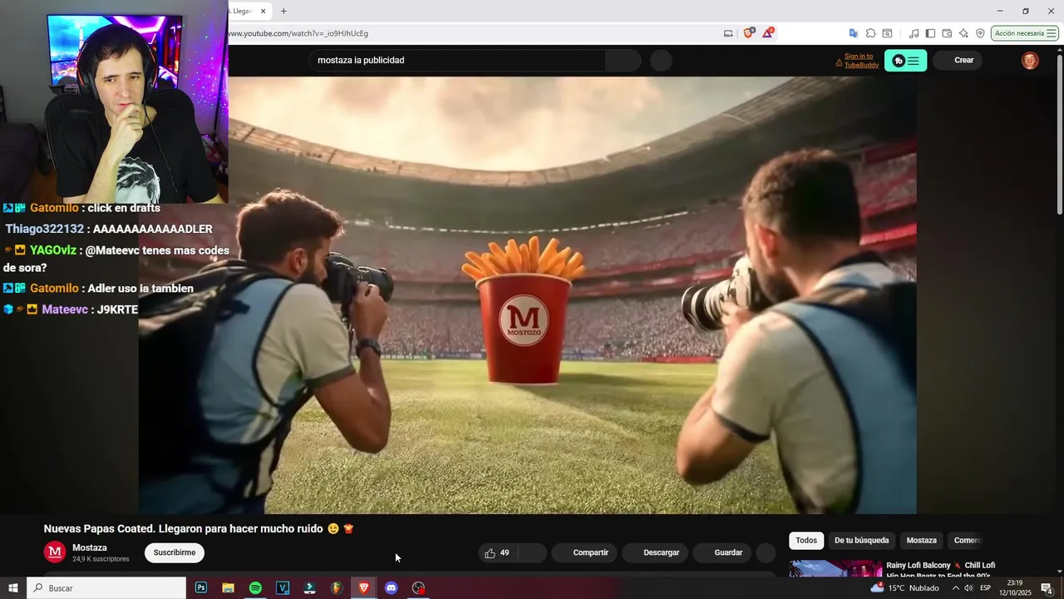Open Brave Rewards triangle icon
The image size is (1064, 599).
768,33
